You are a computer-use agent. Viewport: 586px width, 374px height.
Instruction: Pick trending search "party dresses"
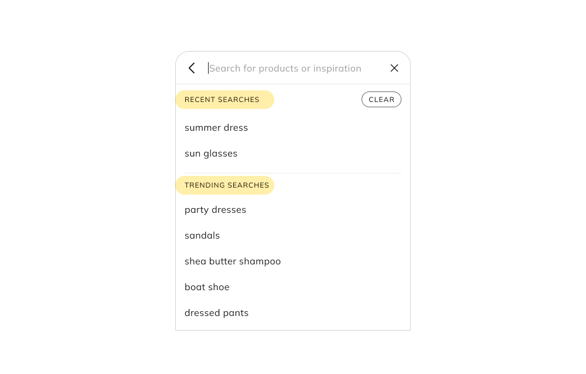216,210
